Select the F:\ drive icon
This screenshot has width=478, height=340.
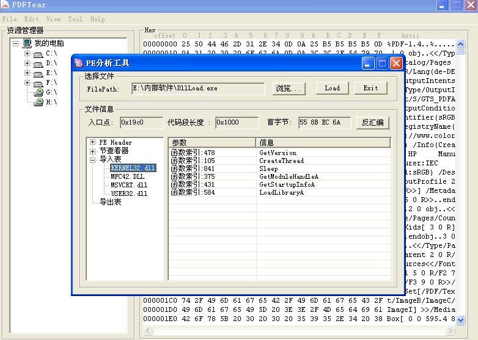tap(38, 82)
